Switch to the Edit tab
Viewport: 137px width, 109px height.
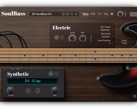coord(93,14)
